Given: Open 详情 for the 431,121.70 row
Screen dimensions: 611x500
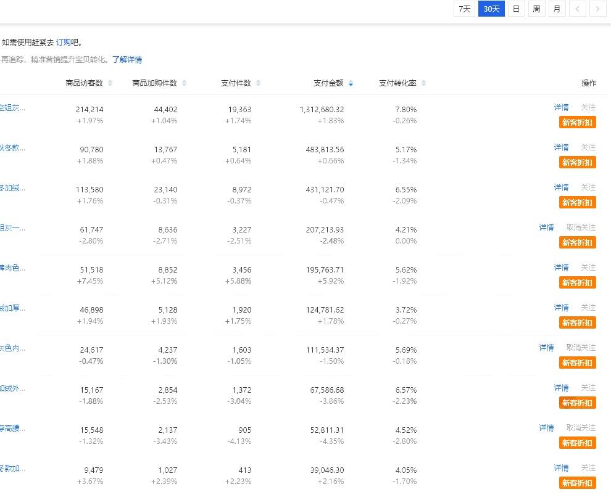Looking at the screenshot, I should [561, 187].
